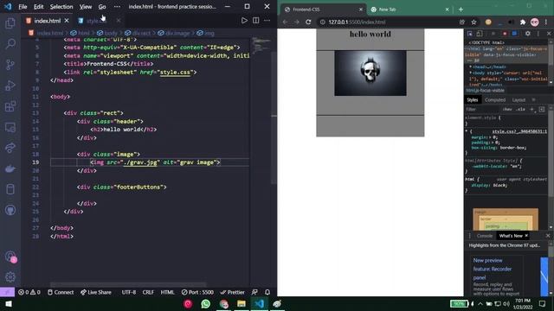The width and height of the screenshot is (554, 311).
Task: Open a new Chrome tab with plus
Action: 461,10
